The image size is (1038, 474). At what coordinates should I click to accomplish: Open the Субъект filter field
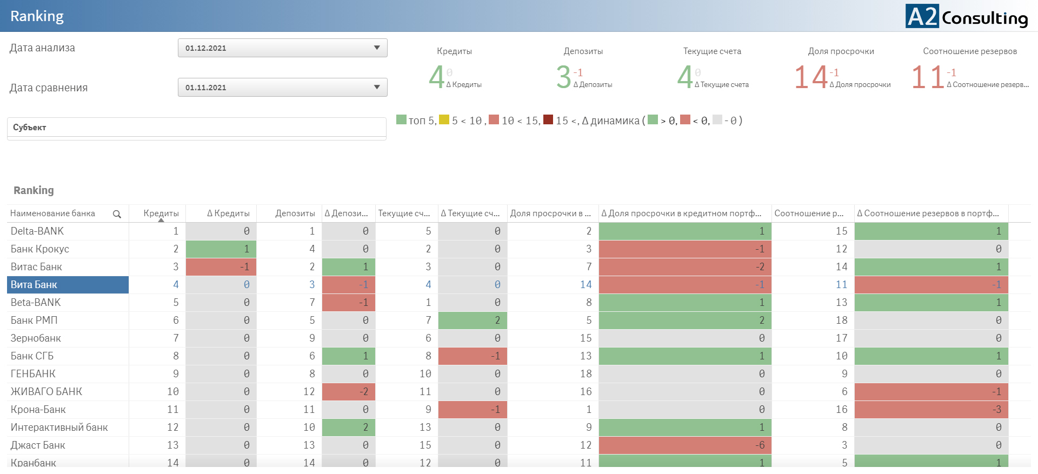(196, 128)
